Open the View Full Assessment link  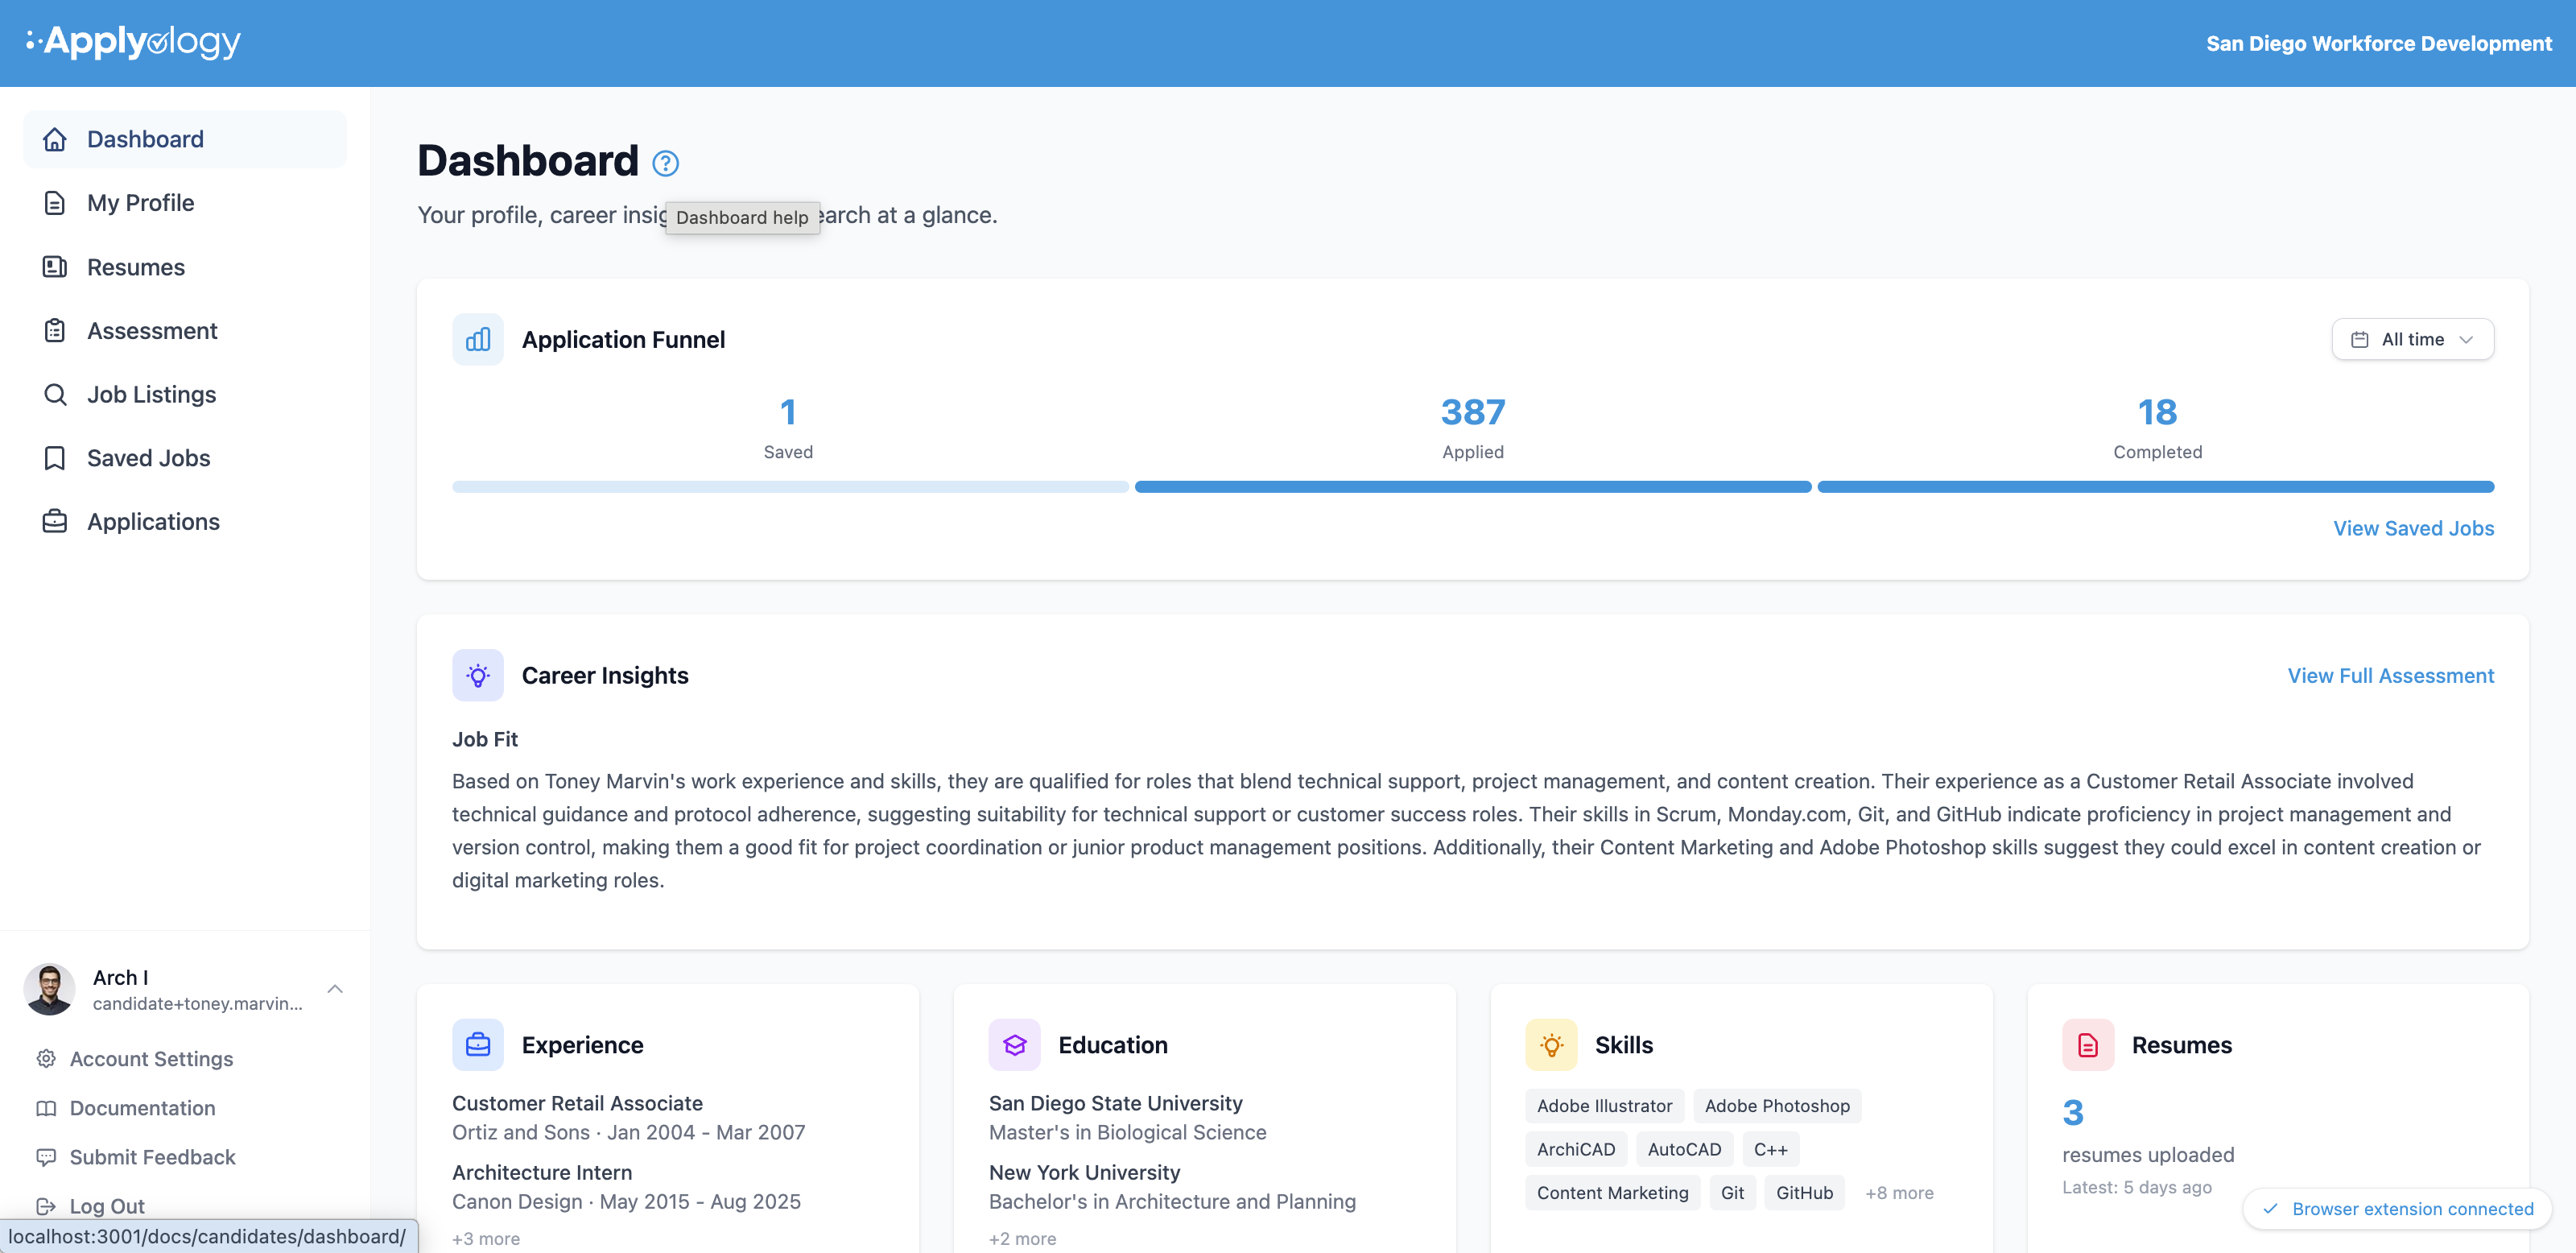point(2390,675)
